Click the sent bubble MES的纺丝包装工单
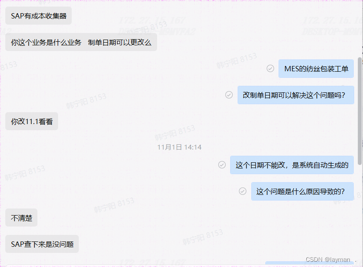Viewport: 363px width, 267px height. [x=316, y=69]
